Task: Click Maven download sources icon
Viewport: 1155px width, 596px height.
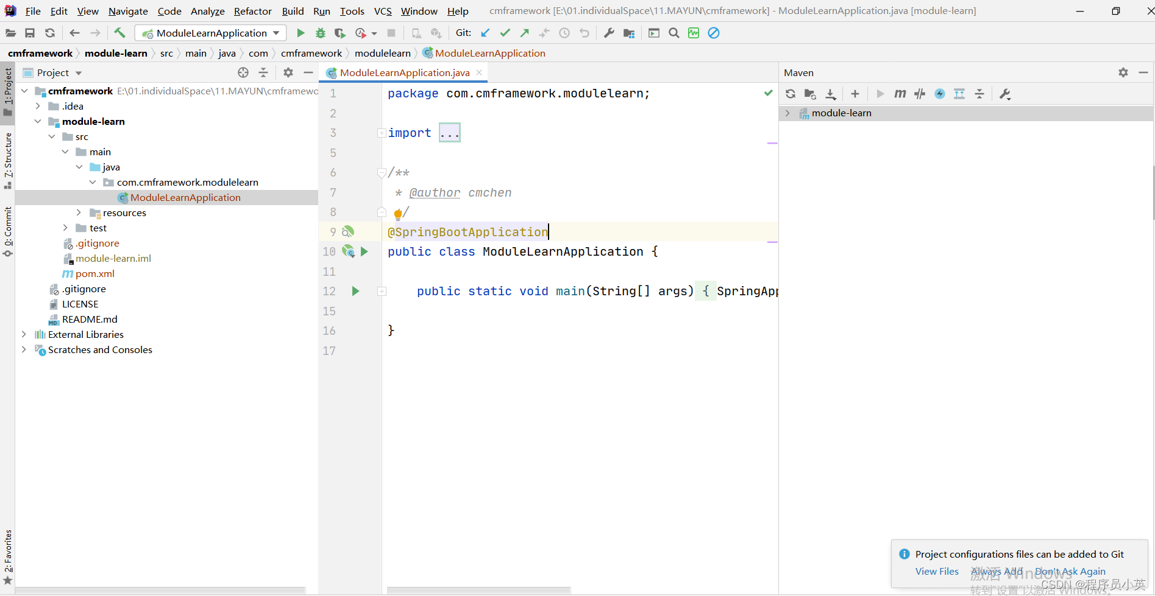Action: tap(831, 94)
